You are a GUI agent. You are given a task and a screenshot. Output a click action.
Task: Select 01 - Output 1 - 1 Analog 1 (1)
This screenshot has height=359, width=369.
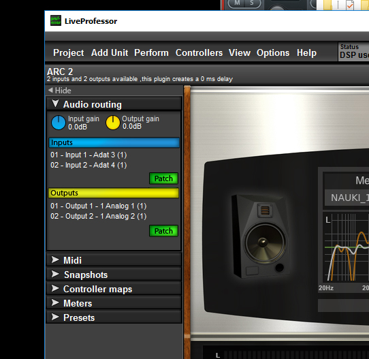point(98,206)
